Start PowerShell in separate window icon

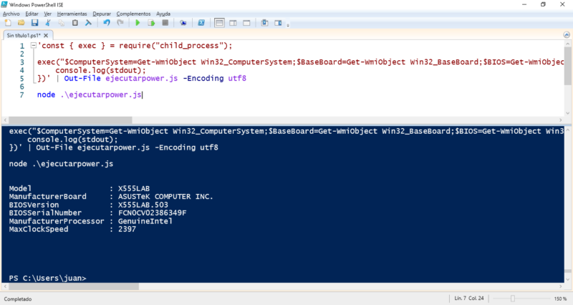pyautogui.click(x=201, y=23)
